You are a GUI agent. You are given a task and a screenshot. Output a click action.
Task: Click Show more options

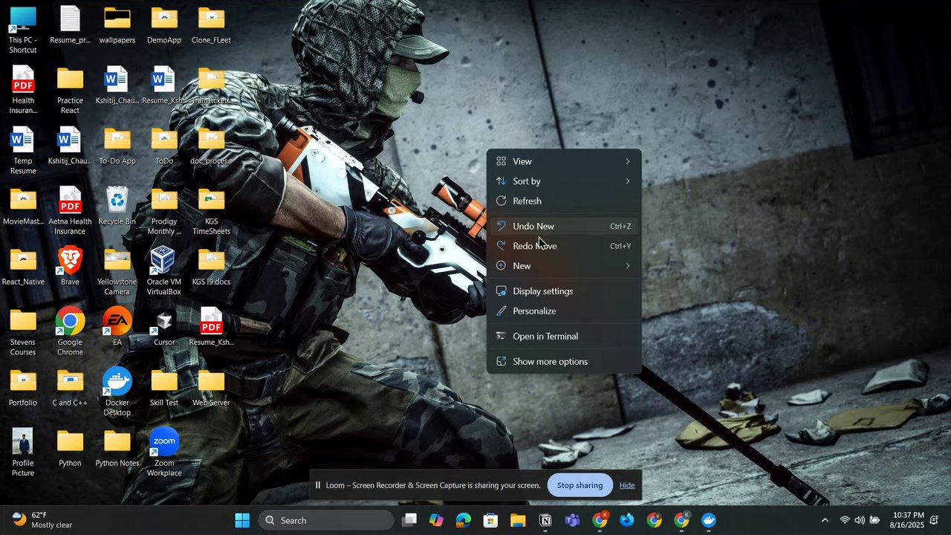(564, 362)
